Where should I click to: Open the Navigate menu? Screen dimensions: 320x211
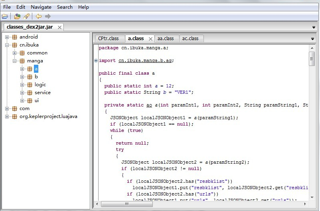41,7
